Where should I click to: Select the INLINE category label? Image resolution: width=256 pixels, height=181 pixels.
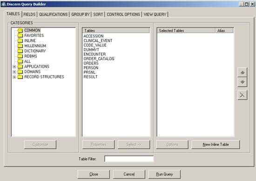(30, 41)
